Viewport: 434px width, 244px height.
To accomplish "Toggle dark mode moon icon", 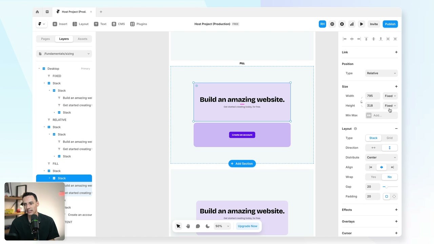I will click(208, 226).
